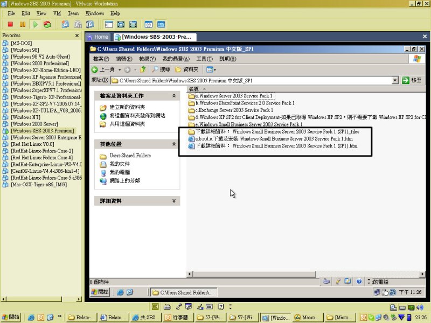This screenshot has height=323, width=431.
Task: Open the Back history dropdown arrow
Action: pyautogui.click(x=119, y=70)
